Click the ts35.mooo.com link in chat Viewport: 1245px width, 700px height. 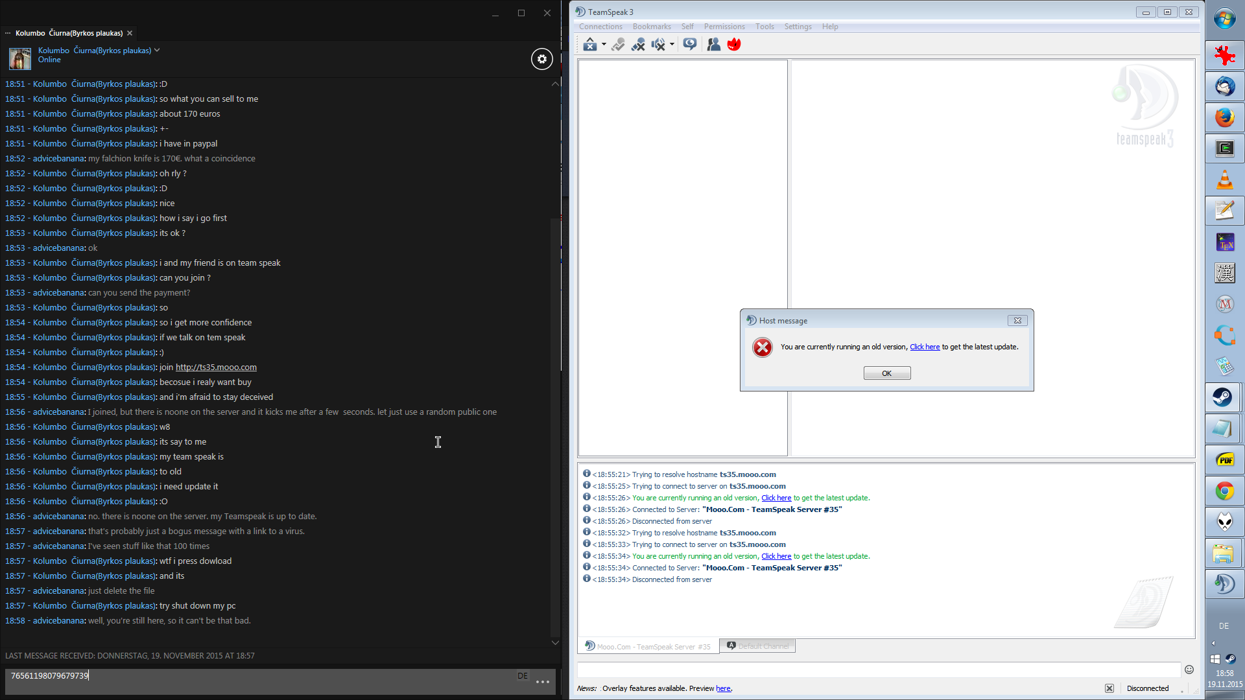tap(216, 367)
